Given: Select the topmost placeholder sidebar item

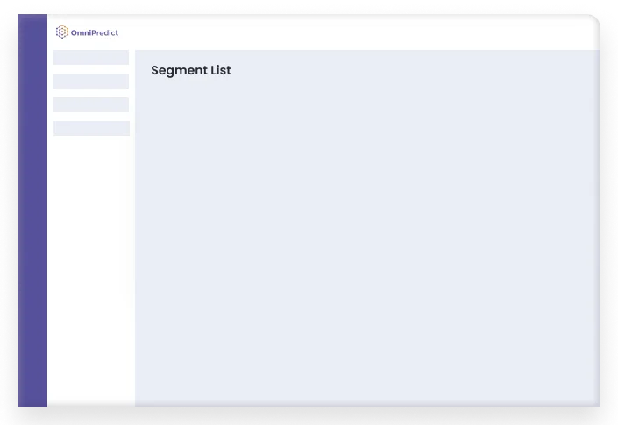Looking at the screenshot, I should click(90, 58).
